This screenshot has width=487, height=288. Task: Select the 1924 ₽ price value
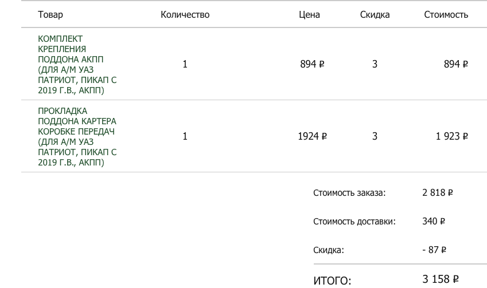click(x=312, y=136)
